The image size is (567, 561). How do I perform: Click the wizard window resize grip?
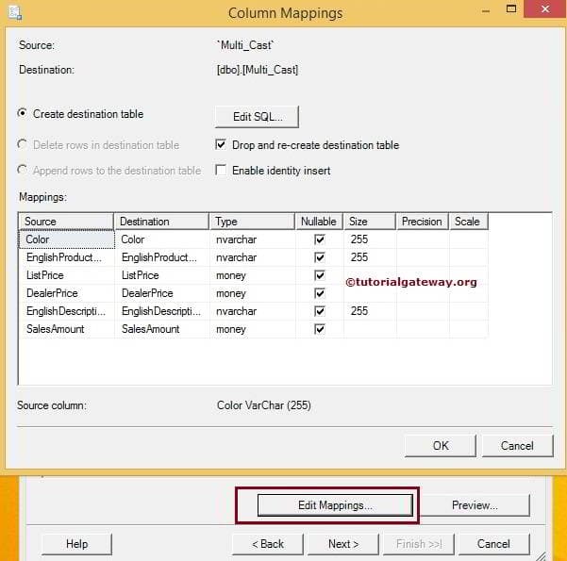click(x=541, y=556)
